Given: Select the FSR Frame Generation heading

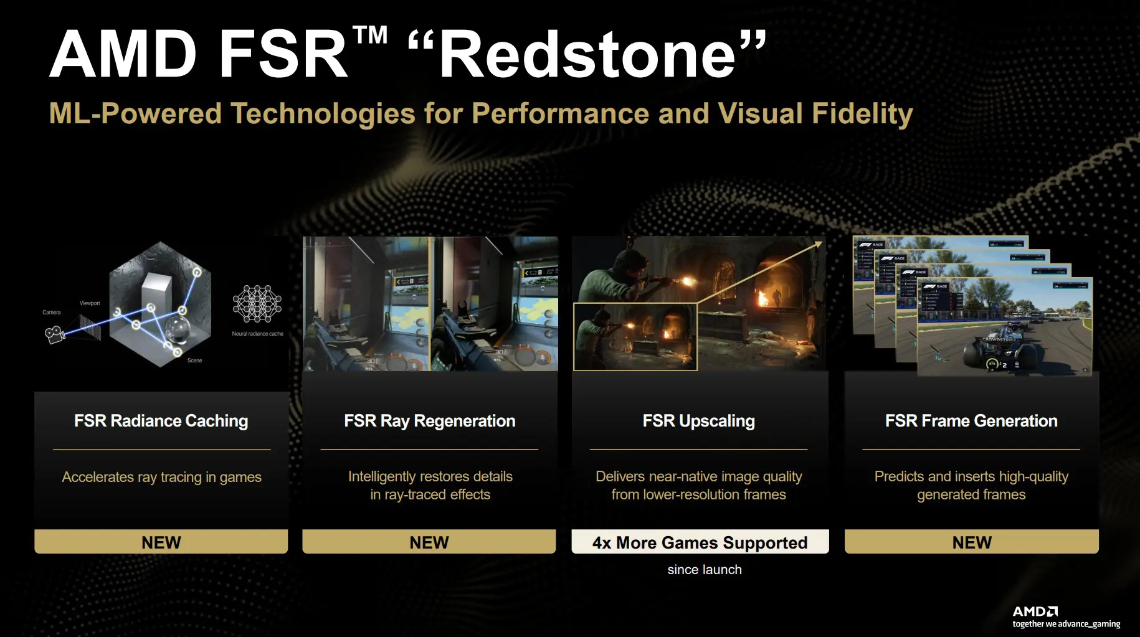Looking at the screenshot, I should [971, 421].
